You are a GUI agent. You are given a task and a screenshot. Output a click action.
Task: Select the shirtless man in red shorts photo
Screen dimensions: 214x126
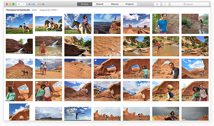[x=48, y=46]
